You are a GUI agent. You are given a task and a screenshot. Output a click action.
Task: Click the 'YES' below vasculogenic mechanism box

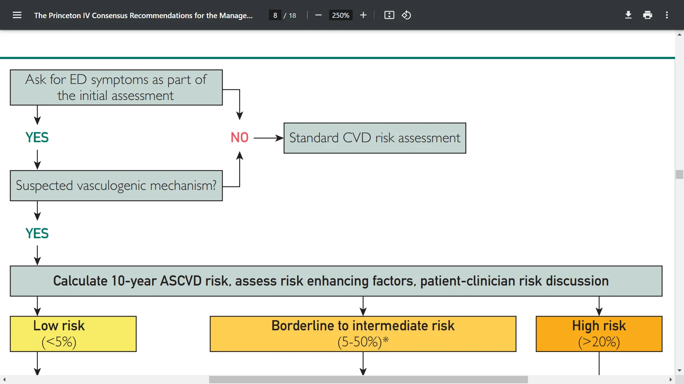(x=37, y=234)
